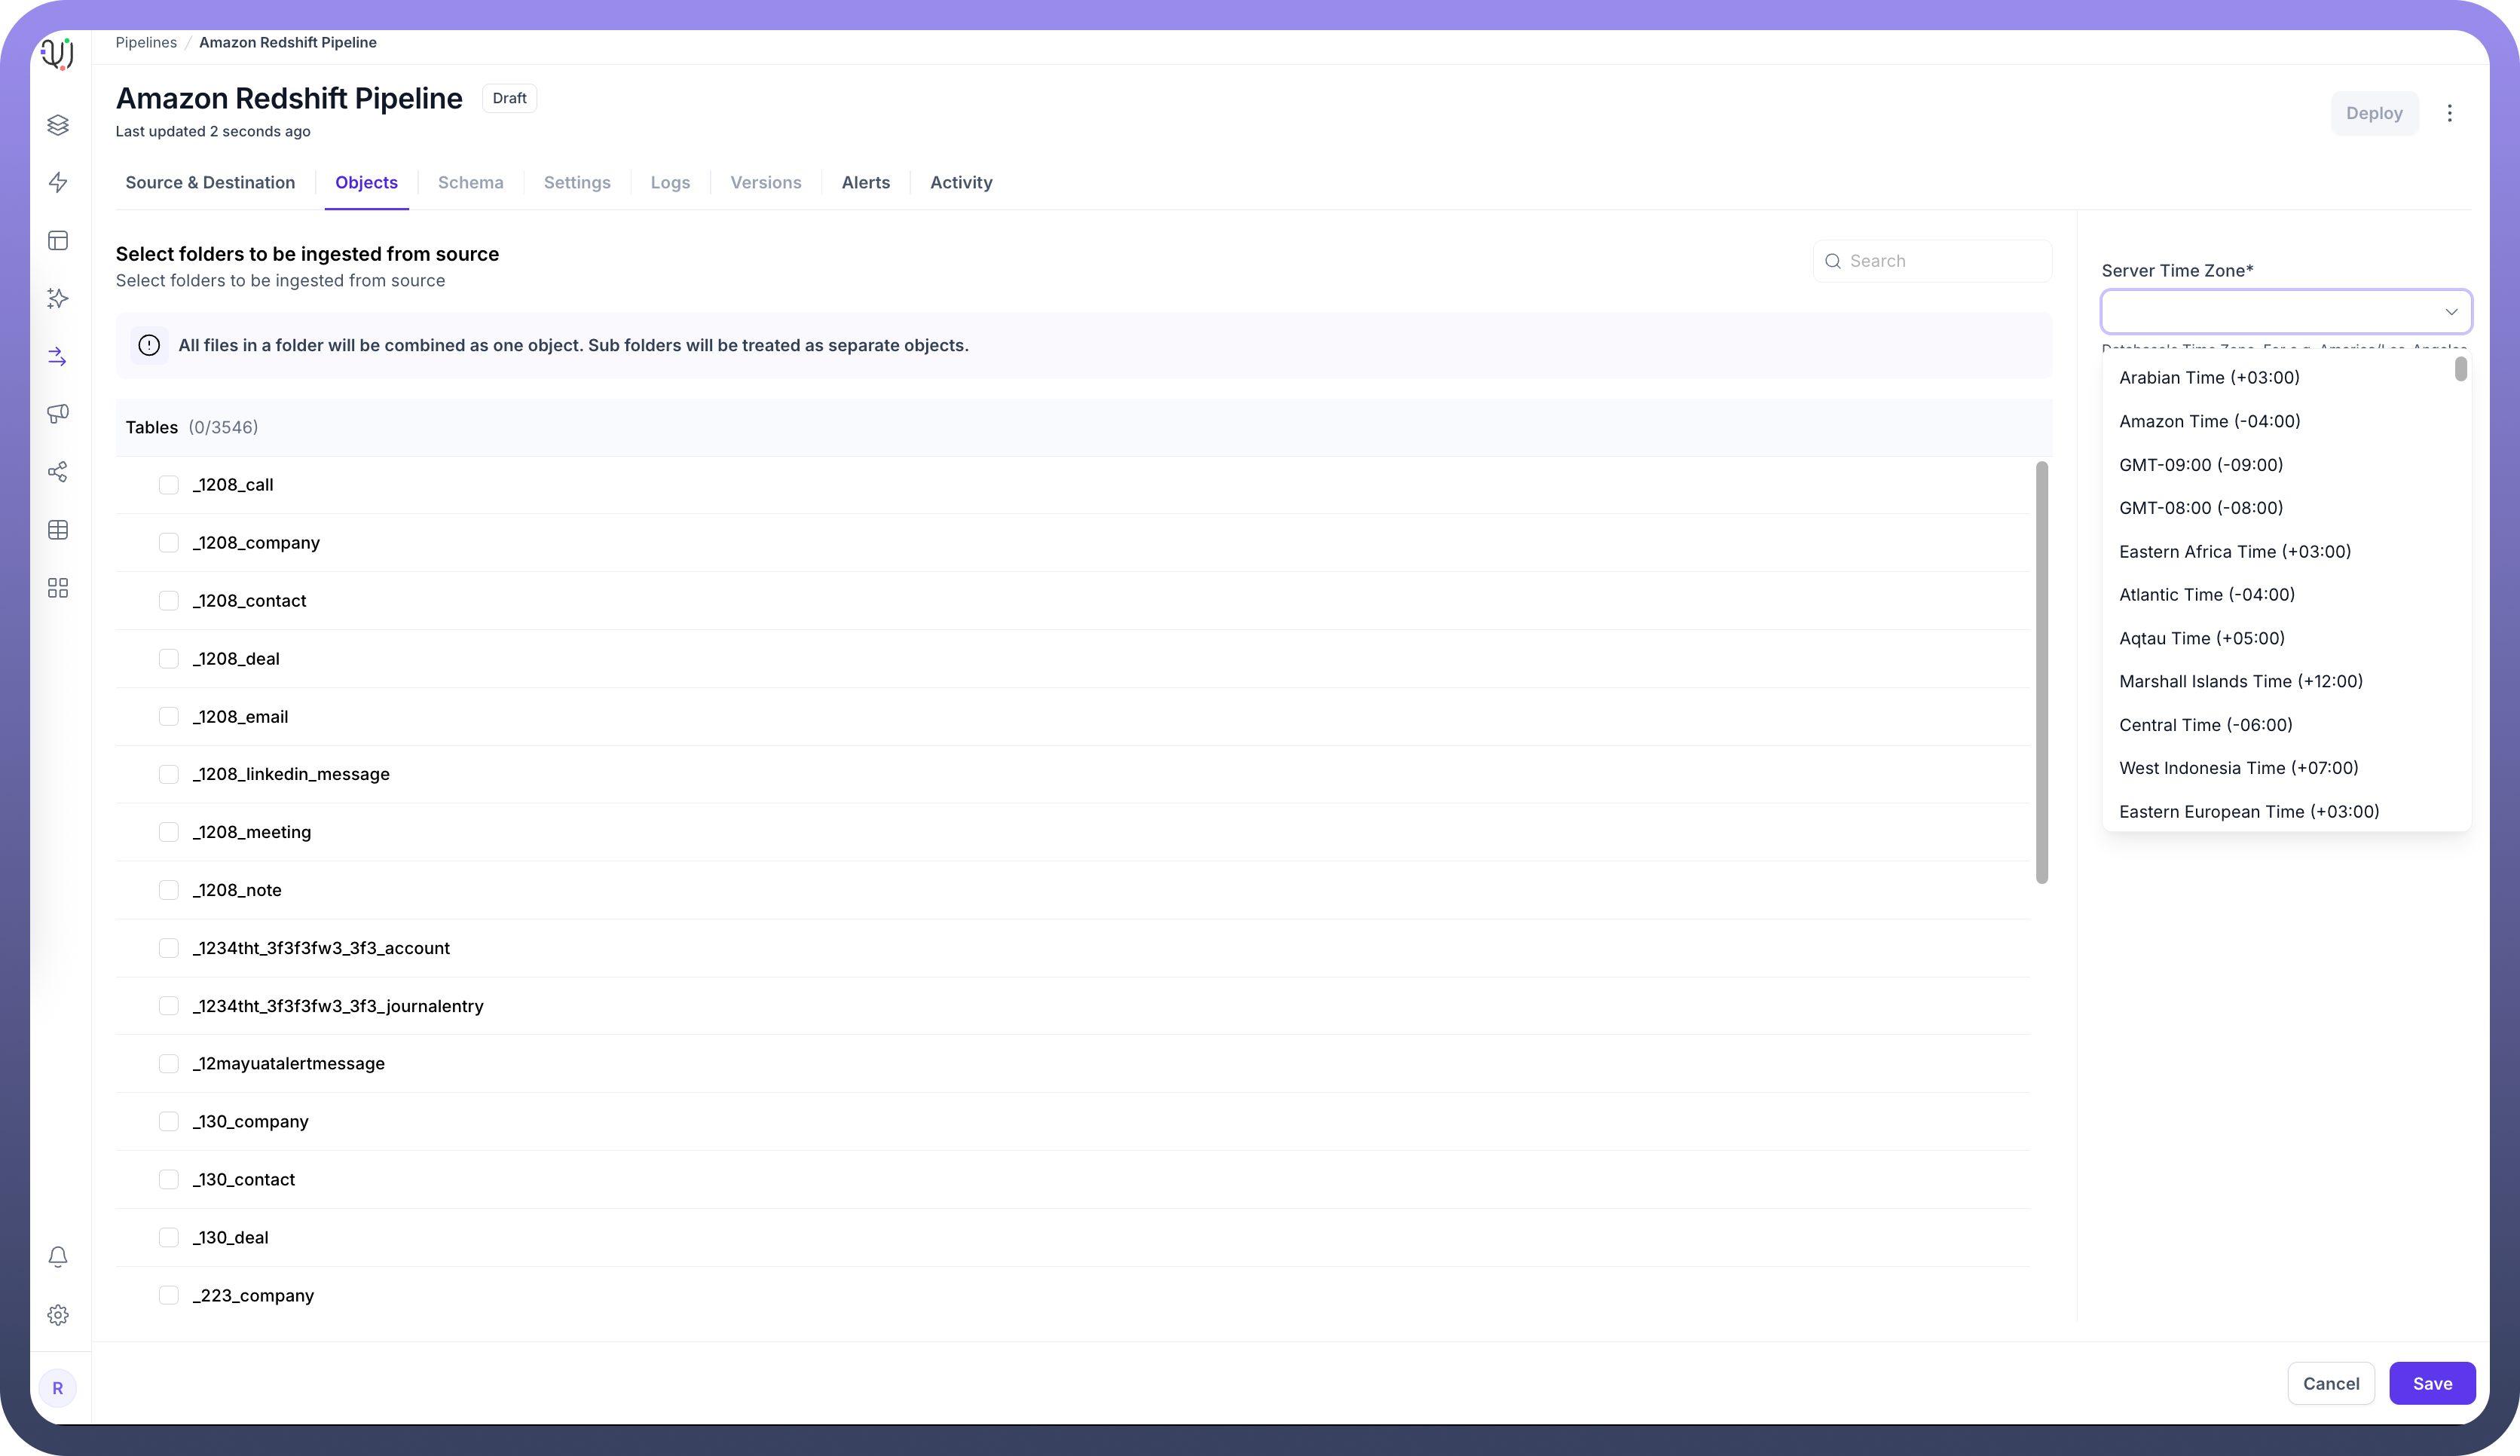Open the three-dot menu next to Deploy
The width and height of the screenshot is (2520, 1456).
click(x=2449, y=113)
